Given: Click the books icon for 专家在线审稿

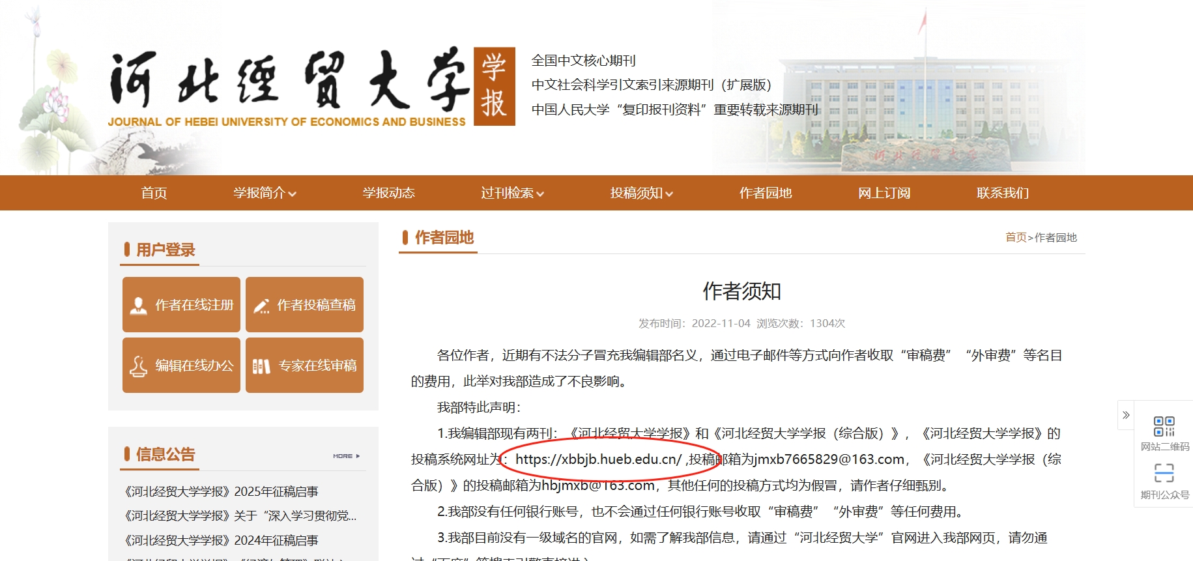Looking at the screenshot, I should [261, 367].
